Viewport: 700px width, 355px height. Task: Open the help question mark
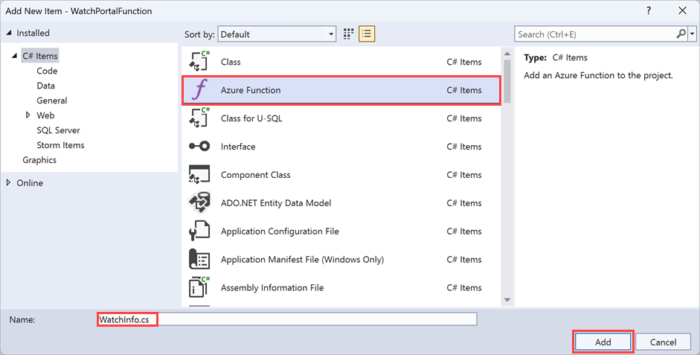click(x=649, y=10)
